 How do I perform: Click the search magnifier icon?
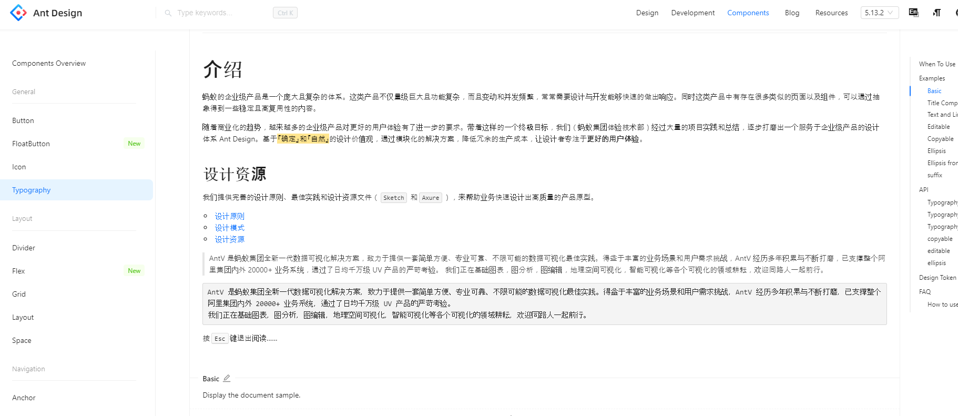point(168,13)
